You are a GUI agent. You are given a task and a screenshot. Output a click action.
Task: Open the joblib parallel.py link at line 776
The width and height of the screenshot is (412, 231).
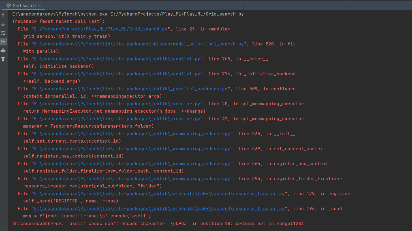117,74
